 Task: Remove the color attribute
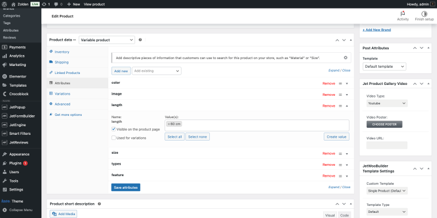point(328,83)
